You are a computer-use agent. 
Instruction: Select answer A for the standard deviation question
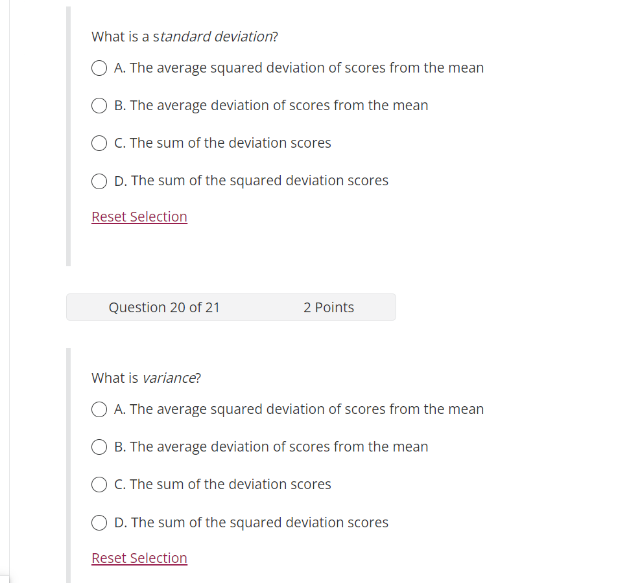99,67
